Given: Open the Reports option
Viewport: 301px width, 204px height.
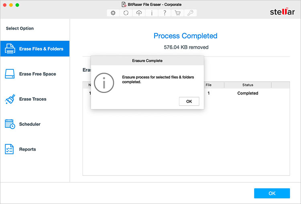Looking at the screenshot, I should pos(35,149).
